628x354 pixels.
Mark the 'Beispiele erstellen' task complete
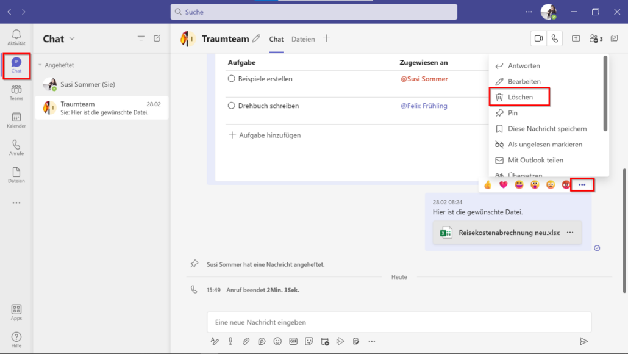tap(232, 78)
